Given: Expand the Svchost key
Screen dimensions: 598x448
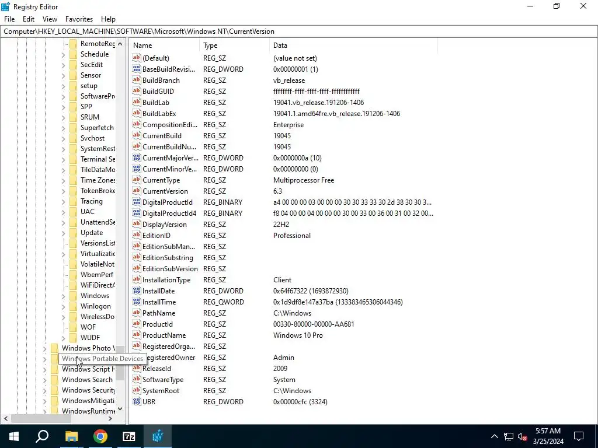Looking at the screenshot, I should pos(63,139).
